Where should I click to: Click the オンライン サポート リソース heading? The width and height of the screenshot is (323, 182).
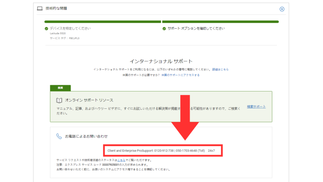89,100
